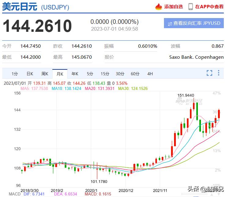Switch to the 5分 chart tab
The image size is (229, 197).
90,74
